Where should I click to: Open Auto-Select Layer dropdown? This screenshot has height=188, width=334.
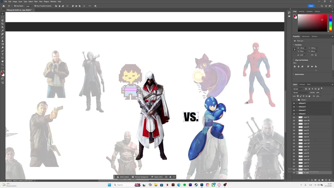point(29,6)
